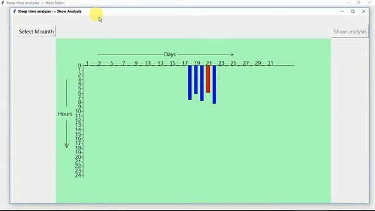This screenshot has height=211, width=375.
Task: Click day label "1" on the axis
Action: click(x=87, y=63)
